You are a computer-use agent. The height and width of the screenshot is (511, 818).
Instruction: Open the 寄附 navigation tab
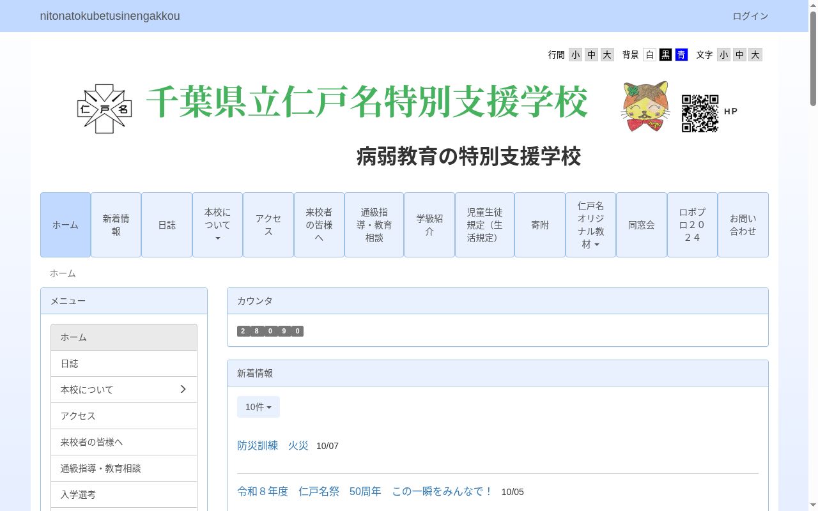[540, 225]
